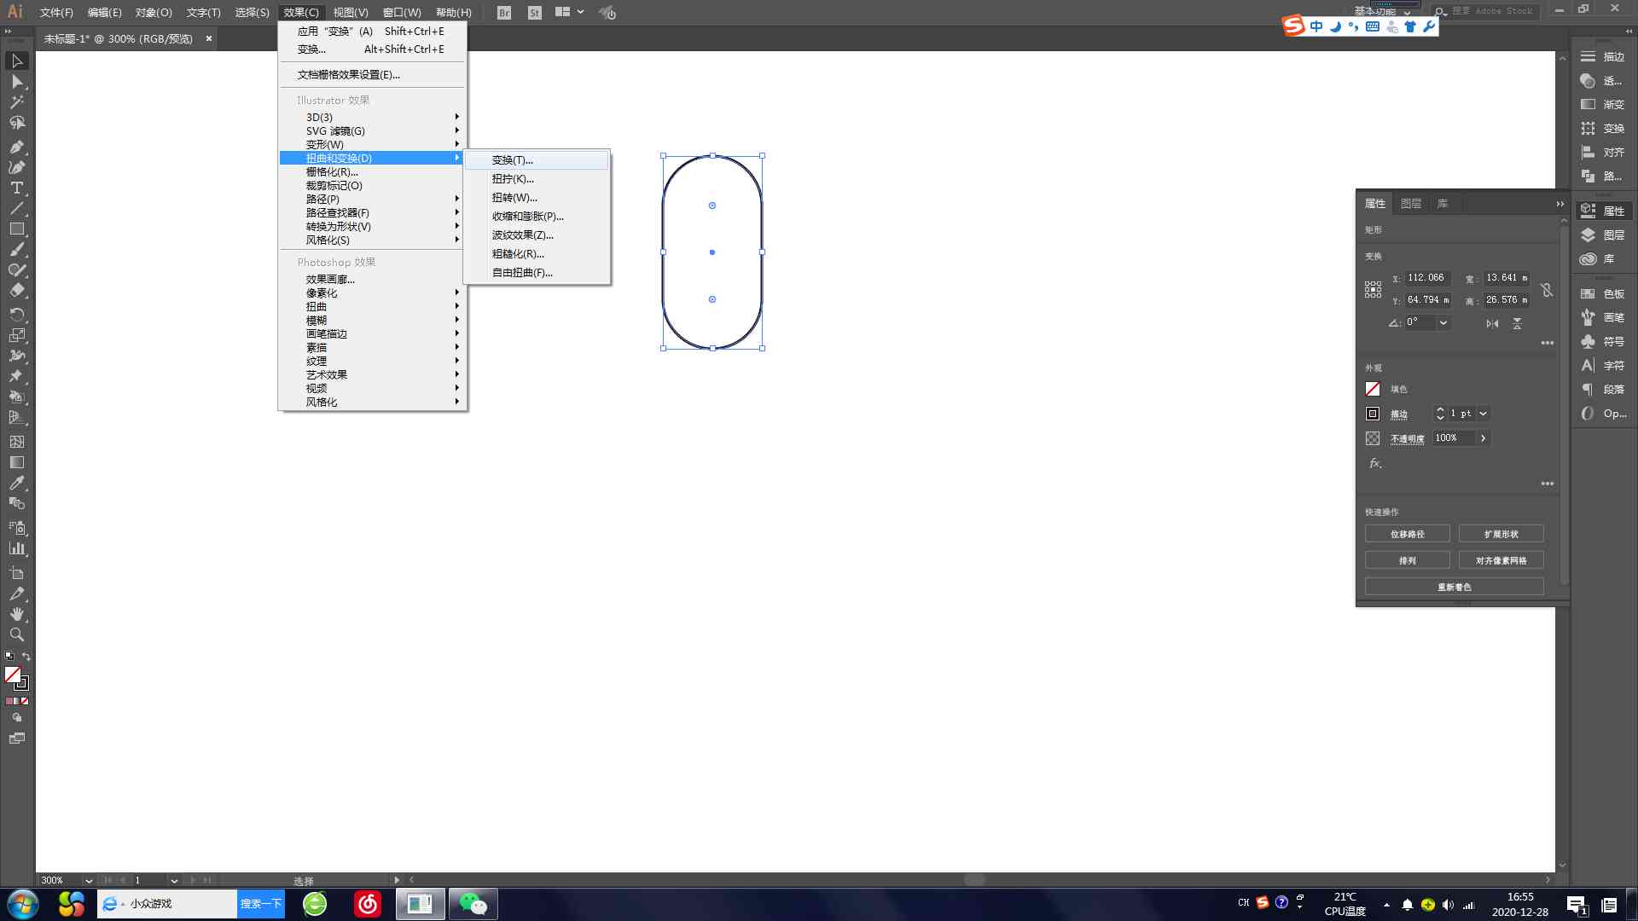Select the Column Graph tool

coord(16,548)
